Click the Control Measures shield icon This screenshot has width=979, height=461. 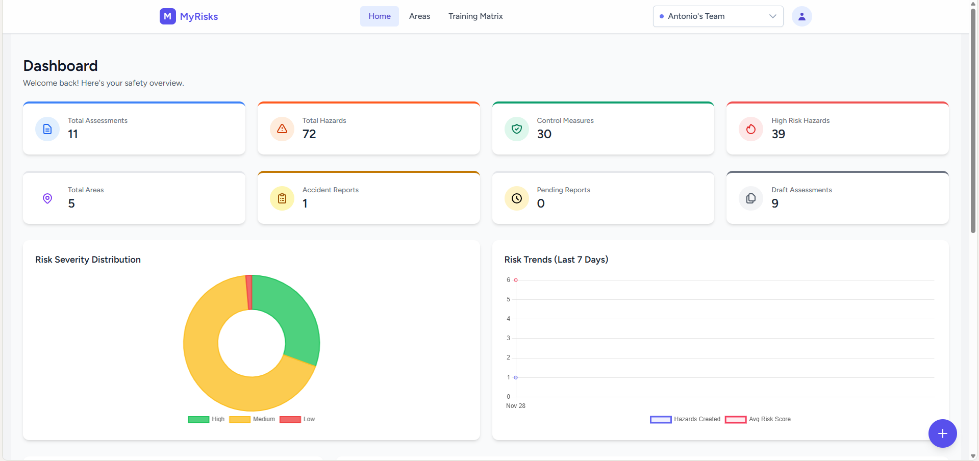pyautogui.click(x=517, y=129)
